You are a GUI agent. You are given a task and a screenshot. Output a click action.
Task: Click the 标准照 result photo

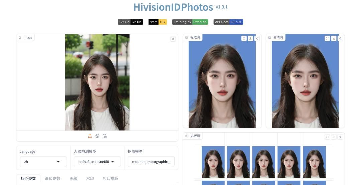[222, 81]
